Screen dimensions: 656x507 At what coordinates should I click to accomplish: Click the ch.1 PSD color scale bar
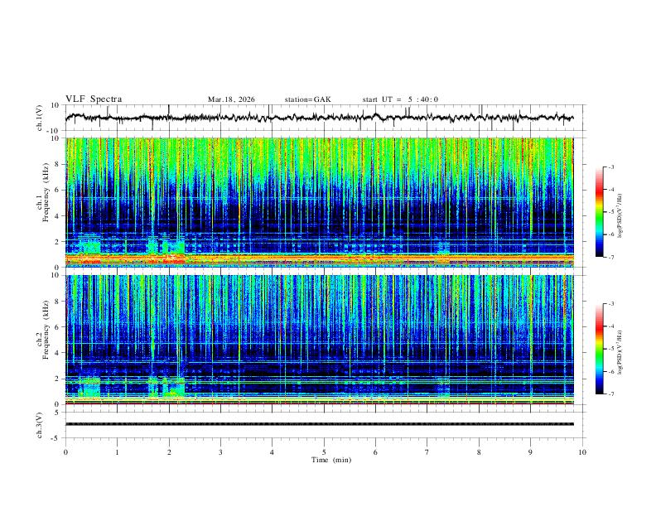(599, 212)
